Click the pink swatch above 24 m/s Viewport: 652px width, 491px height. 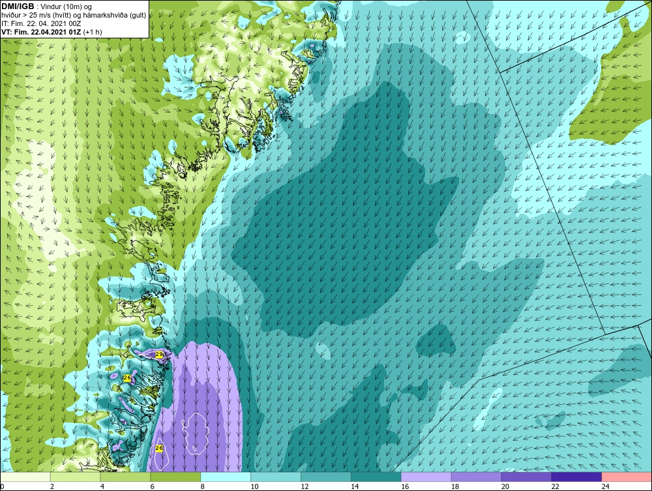pos(627,477)
